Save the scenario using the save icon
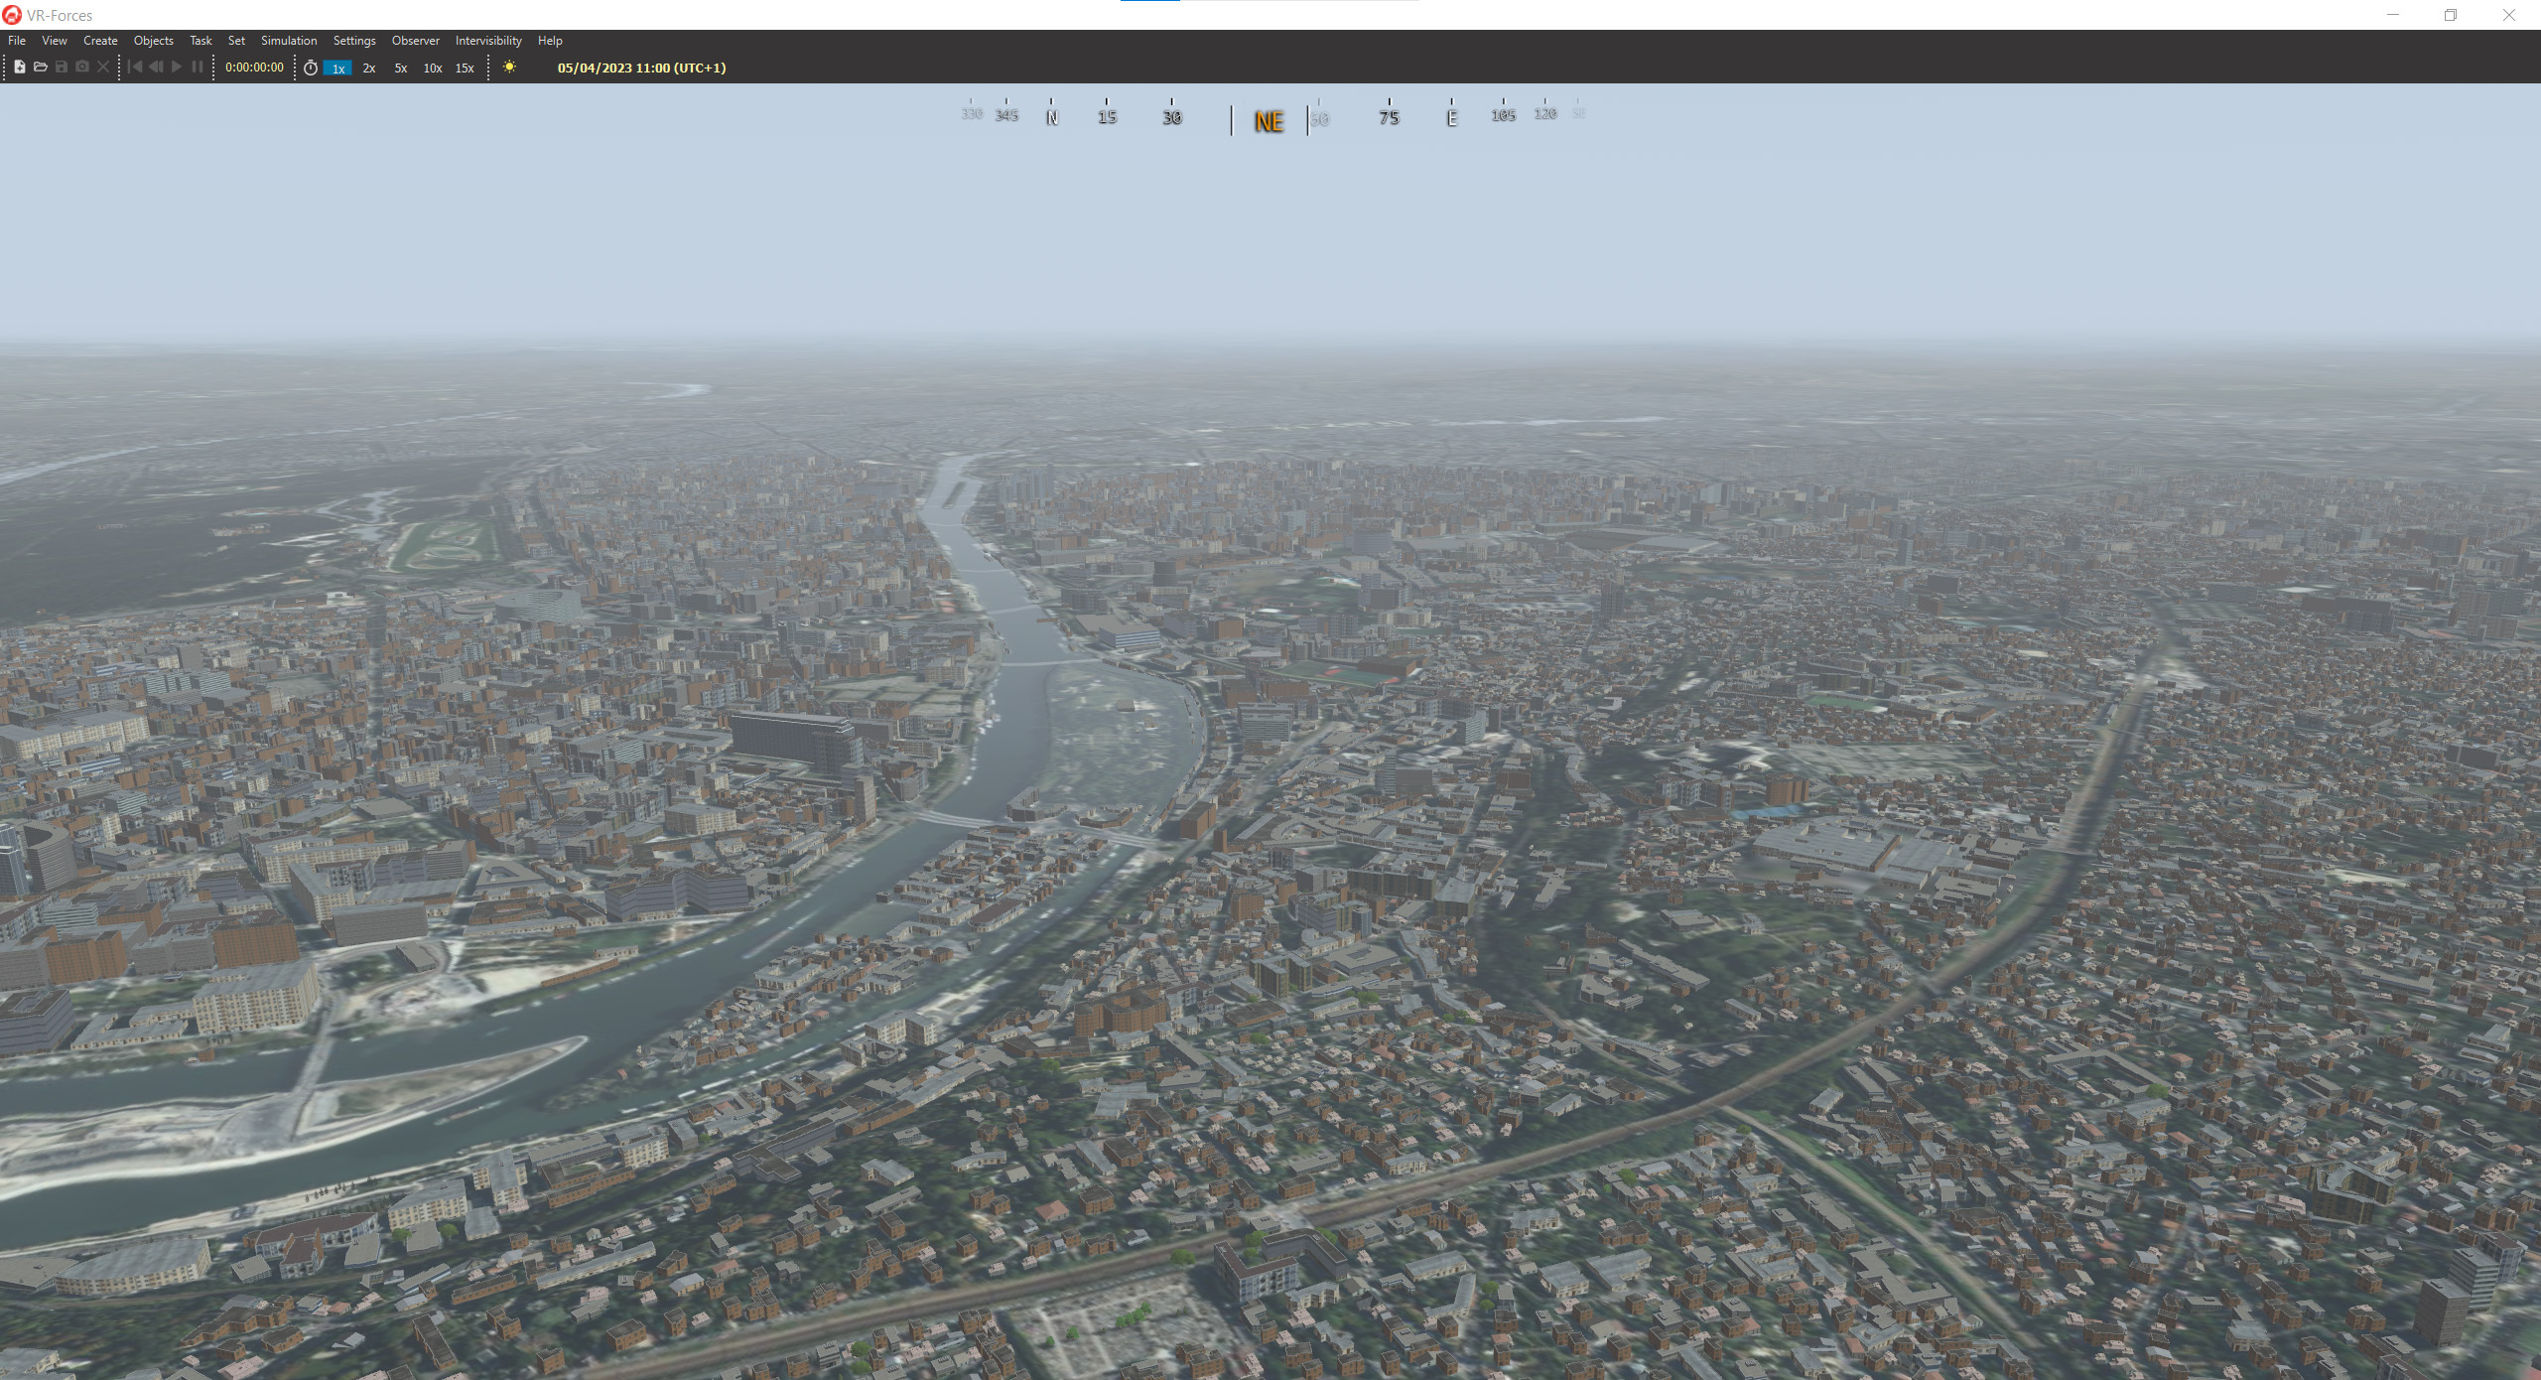The height and width of the screenshot is (1380, 2541). pyautogui.click(x=61, y=67)
